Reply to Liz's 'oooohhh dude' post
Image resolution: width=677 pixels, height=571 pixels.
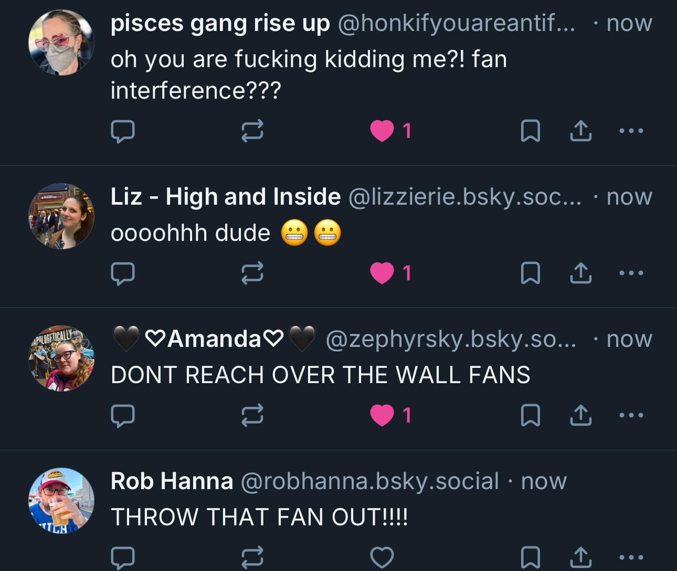pyautogui.click(x=123, y=273)
